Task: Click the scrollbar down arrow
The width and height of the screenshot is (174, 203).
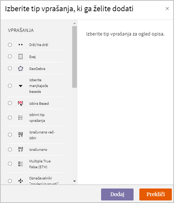Action: 74,181
